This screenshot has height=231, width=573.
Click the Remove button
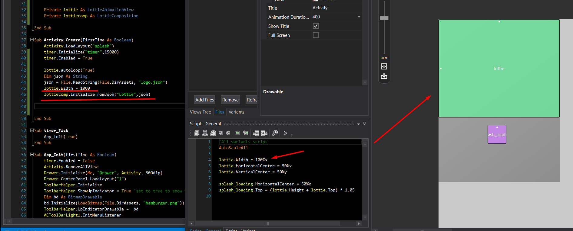(230, 100)
